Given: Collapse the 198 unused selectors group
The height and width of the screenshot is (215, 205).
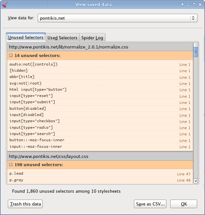Looking at the screenshot, I should point(11,165).
